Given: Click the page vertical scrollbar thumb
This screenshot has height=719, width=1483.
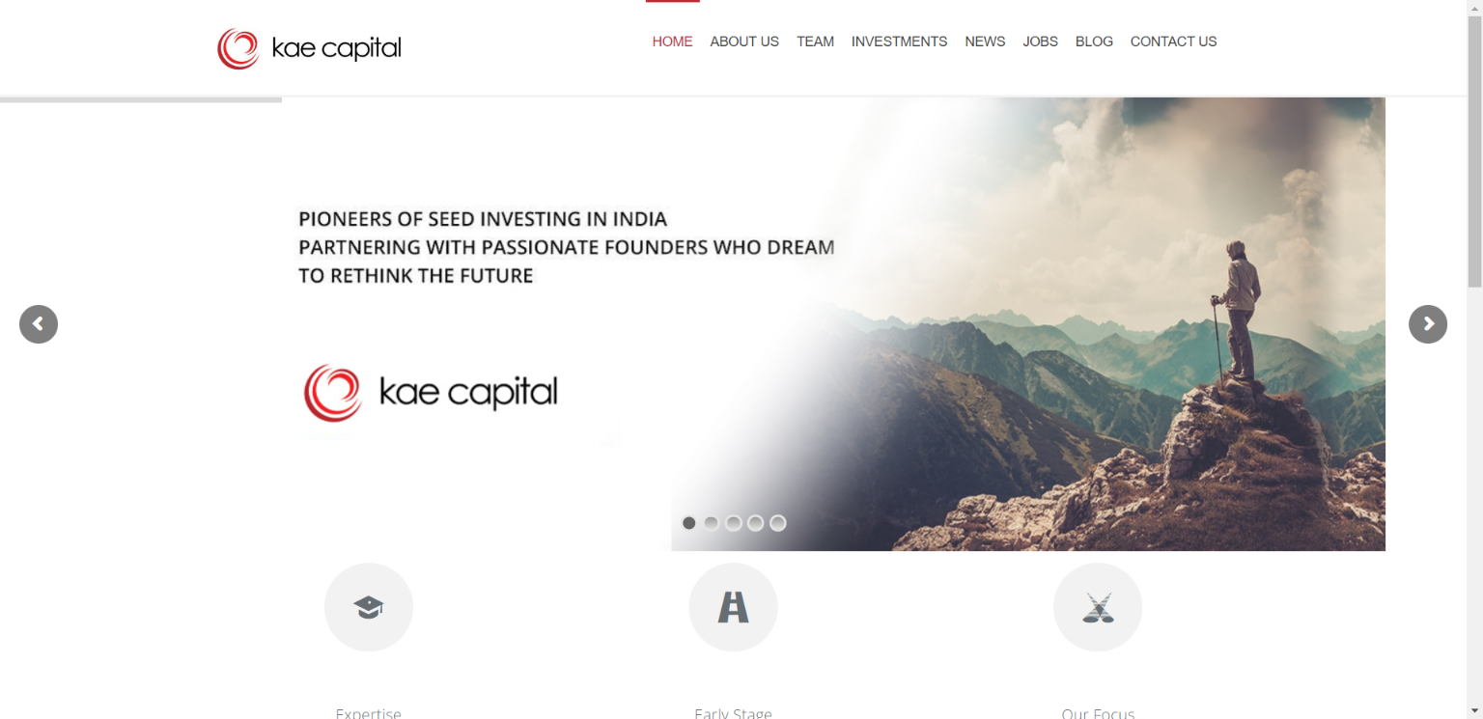Looking at the screenshot, I should (x=1474, y=150).
